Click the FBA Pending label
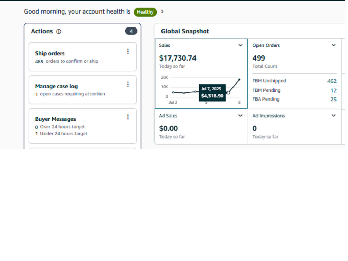 point(266,99)
